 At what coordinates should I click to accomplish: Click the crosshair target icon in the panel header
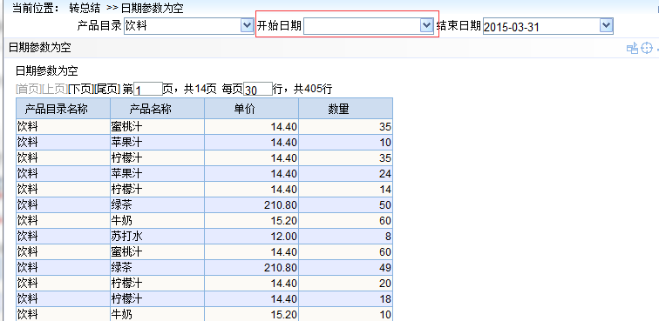click(x=647, y=48)
